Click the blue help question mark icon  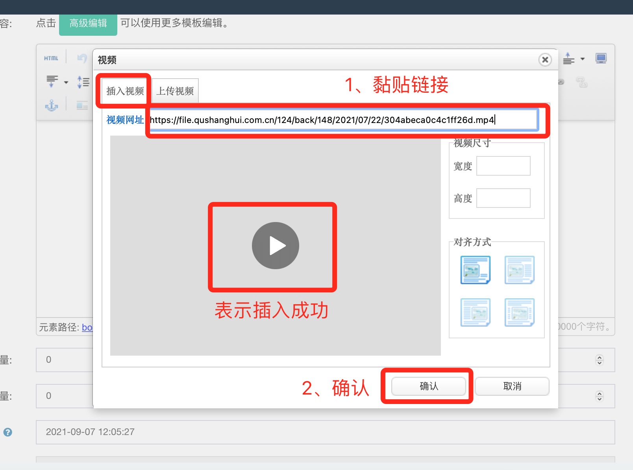8,432
